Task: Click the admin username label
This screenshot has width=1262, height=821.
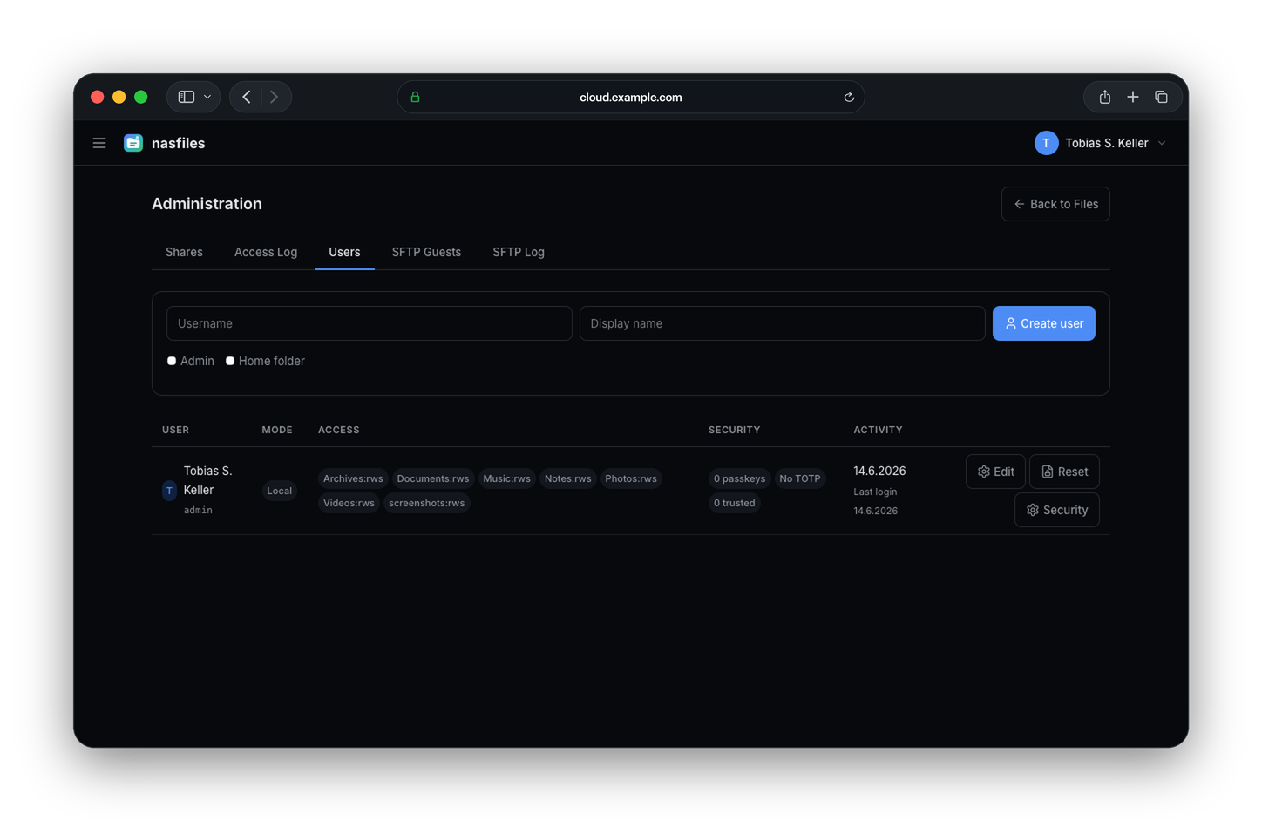Action: pyautogui.click(x=198, y=511)
